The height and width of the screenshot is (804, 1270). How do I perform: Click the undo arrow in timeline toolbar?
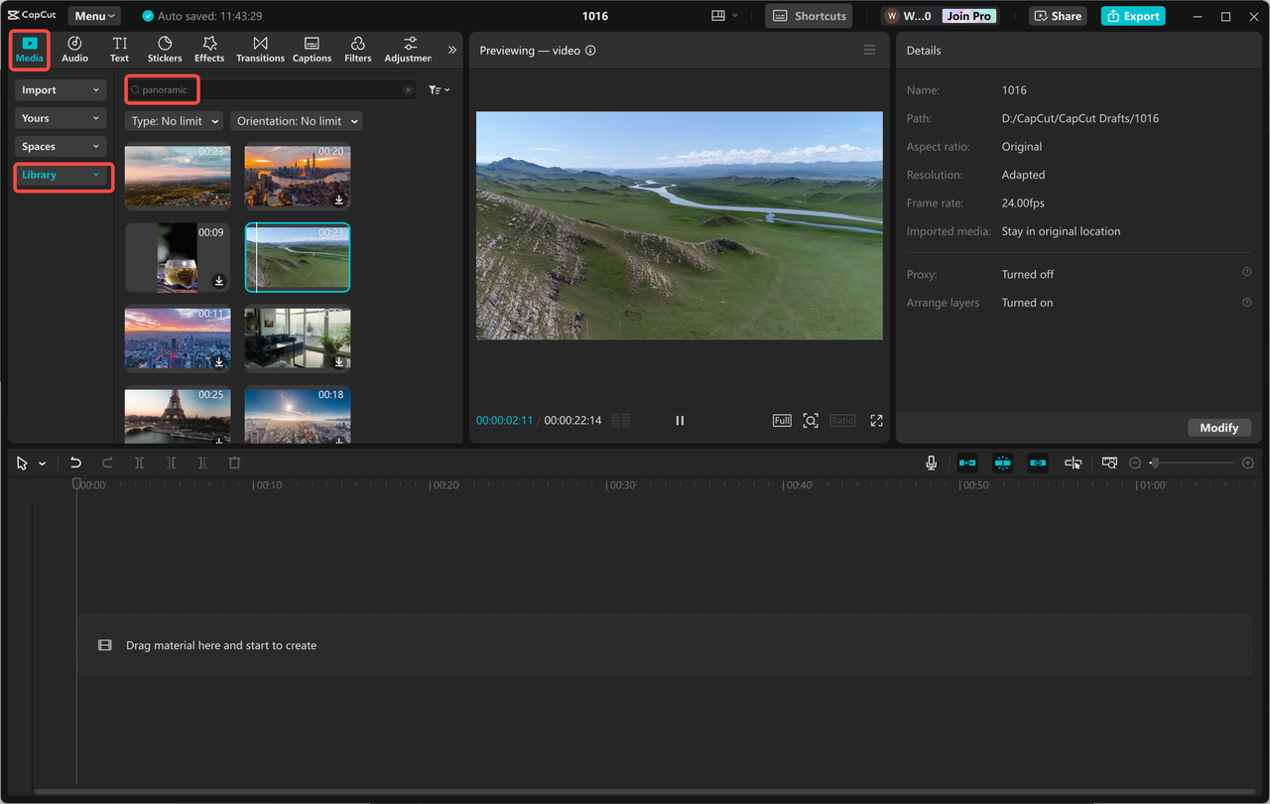point(75,463)
